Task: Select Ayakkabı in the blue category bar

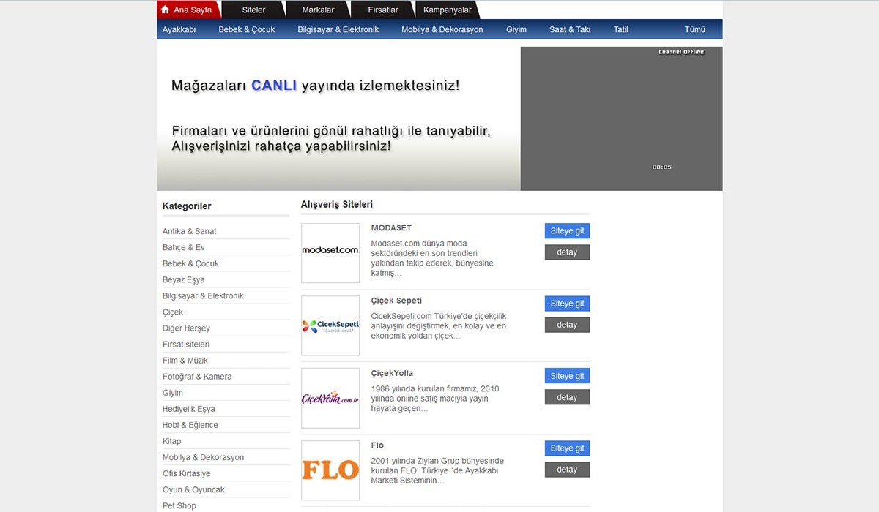Action: tap(179, 30)
